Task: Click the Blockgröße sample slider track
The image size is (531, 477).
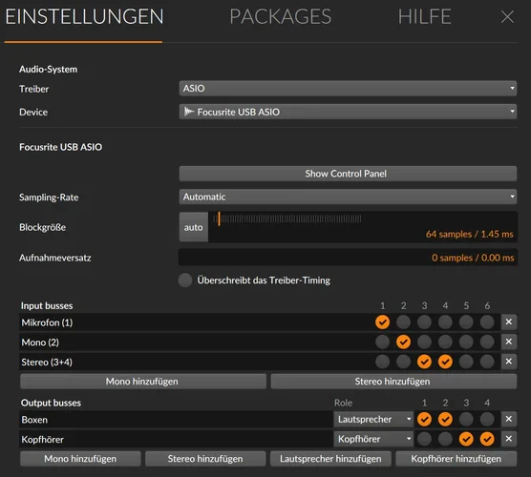Action: click(287, 219)
